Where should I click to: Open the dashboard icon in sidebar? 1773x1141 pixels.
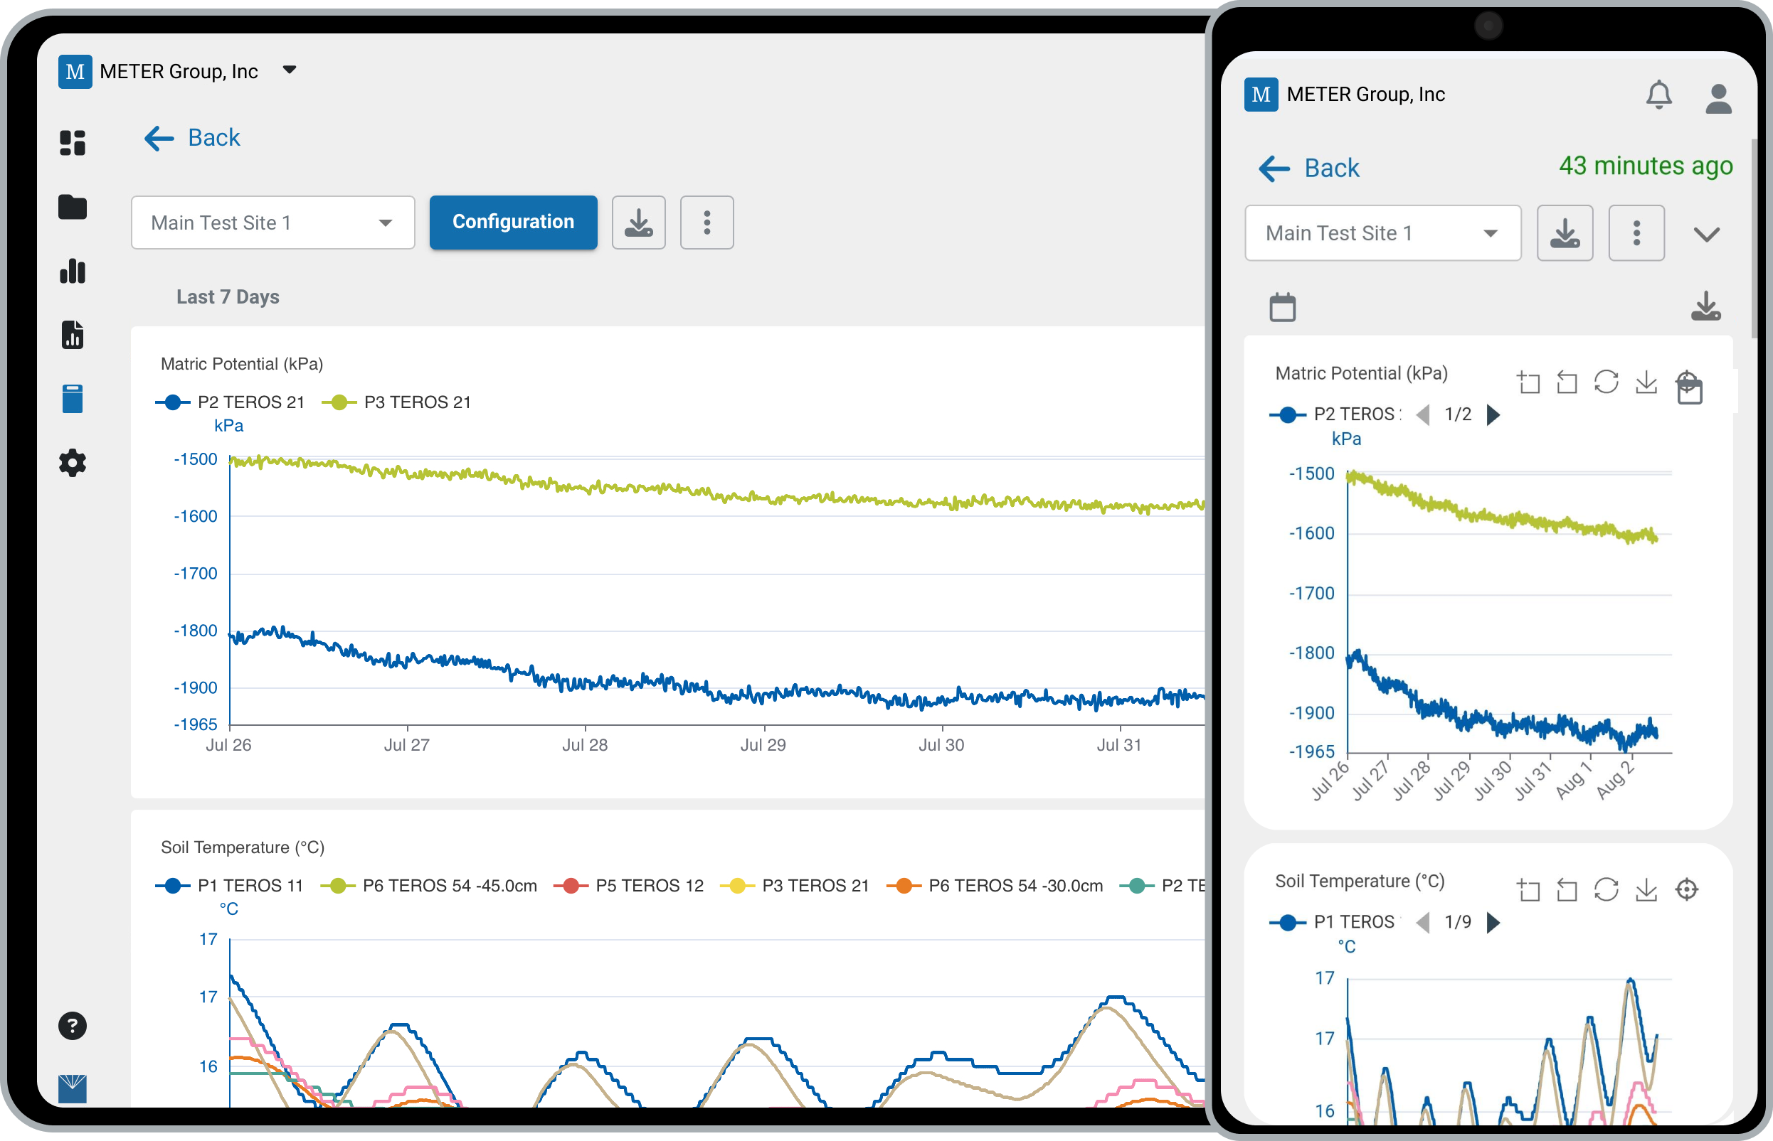[72, 142]
